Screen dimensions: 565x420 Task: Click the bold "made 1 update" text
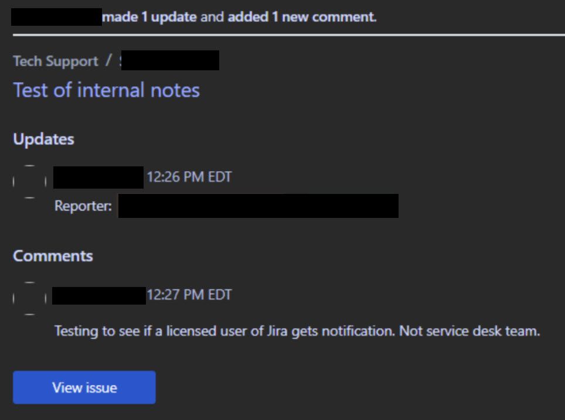tap(149, 17)
